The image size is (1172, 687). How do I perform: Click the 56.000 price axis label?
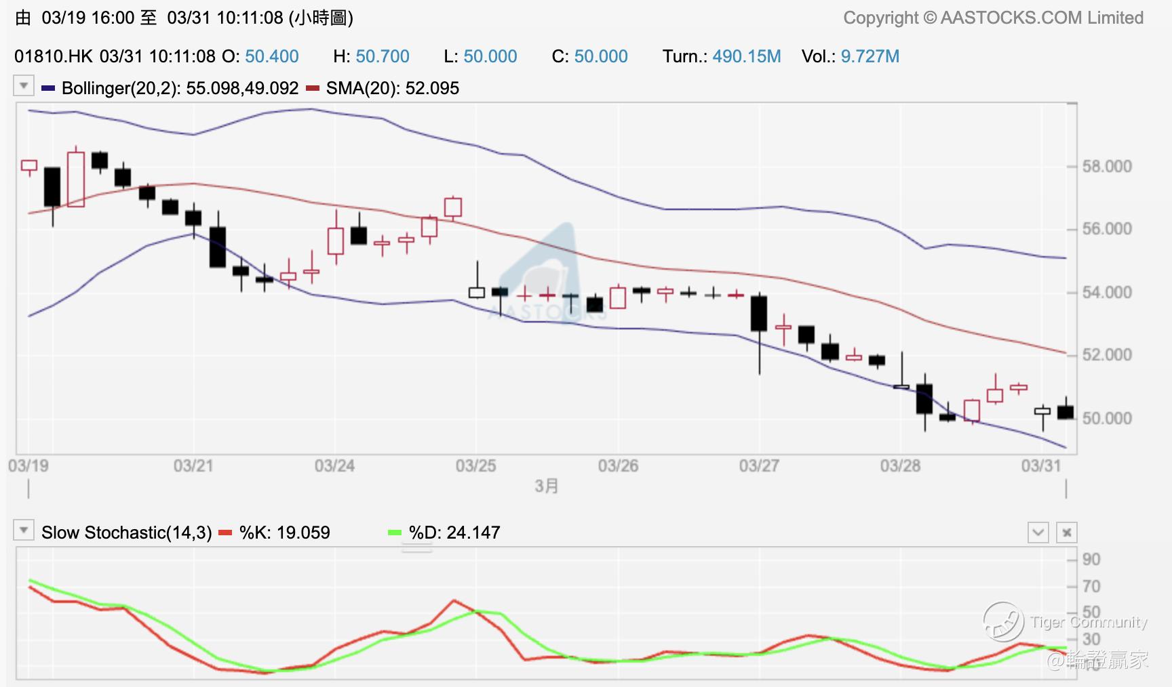pyautogui.click(x=1107, y=229)
